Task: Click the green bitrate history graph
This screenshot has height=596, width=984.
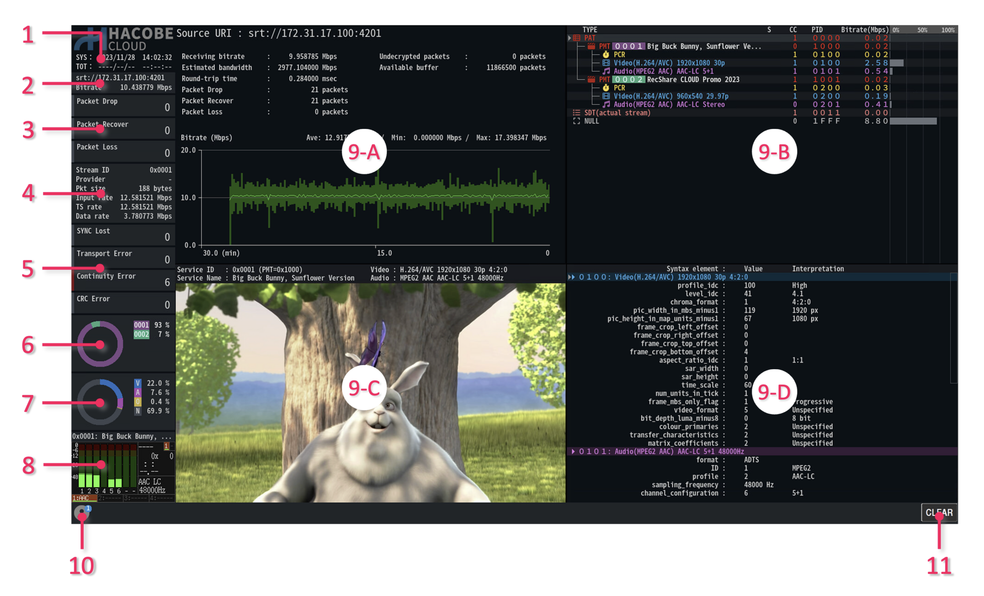Action: pos(375,198)
